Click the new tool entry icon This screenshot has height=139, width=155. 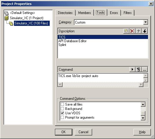(x=126, y=31)
